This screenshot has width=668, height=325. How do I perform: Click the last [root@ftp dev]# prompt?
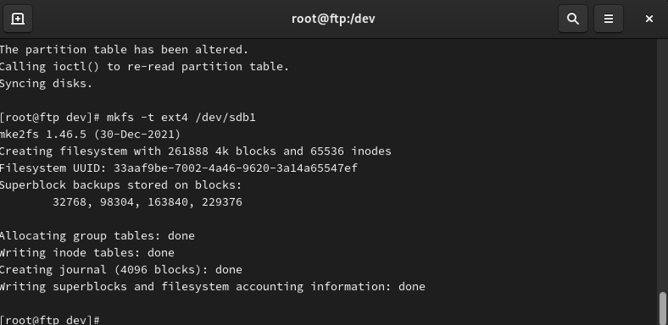[x=50, y=320]
